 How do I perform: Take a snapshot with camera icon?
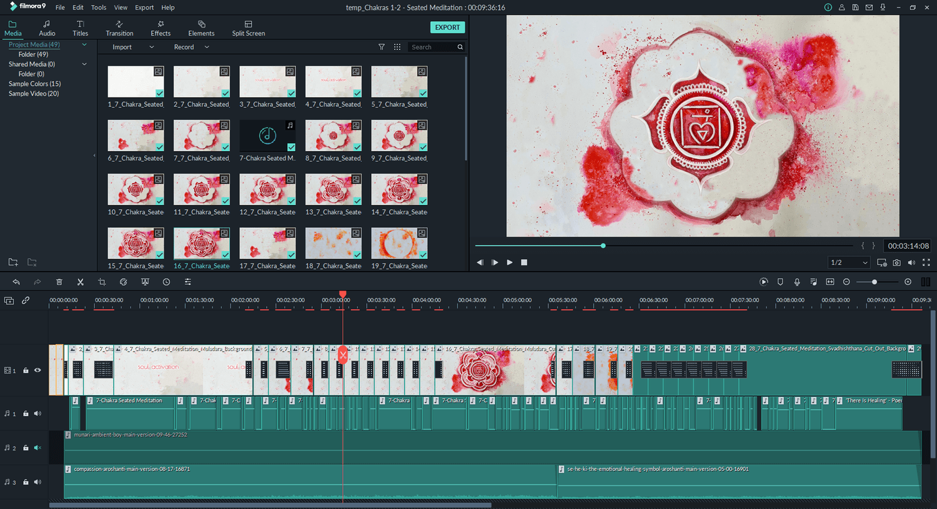896,263
